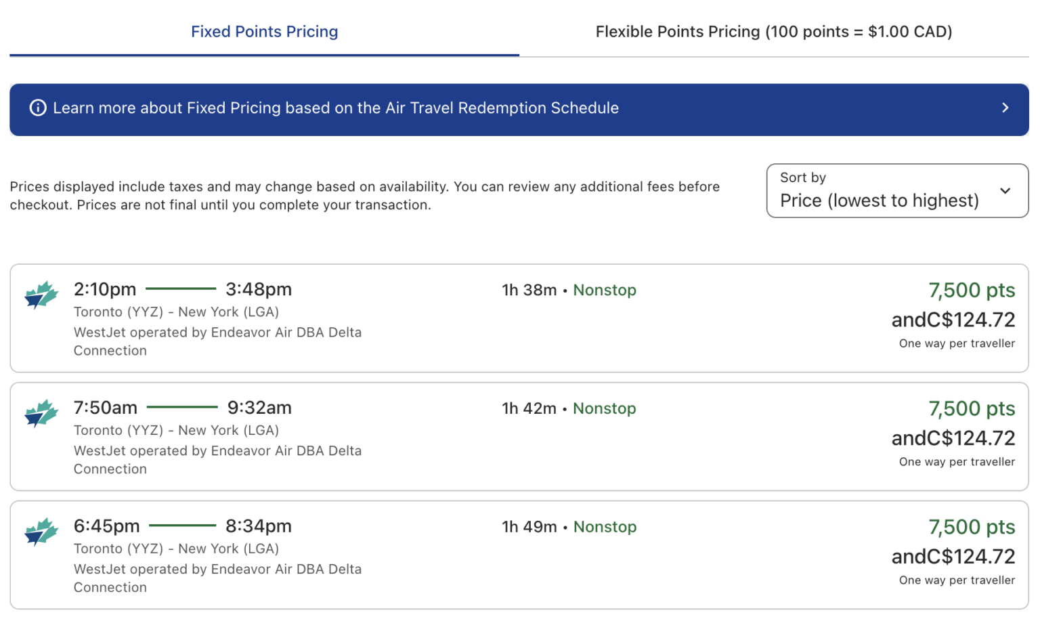
Task: Select the WestJet logo on the 2:10pm flight
Action: point(41,295)
